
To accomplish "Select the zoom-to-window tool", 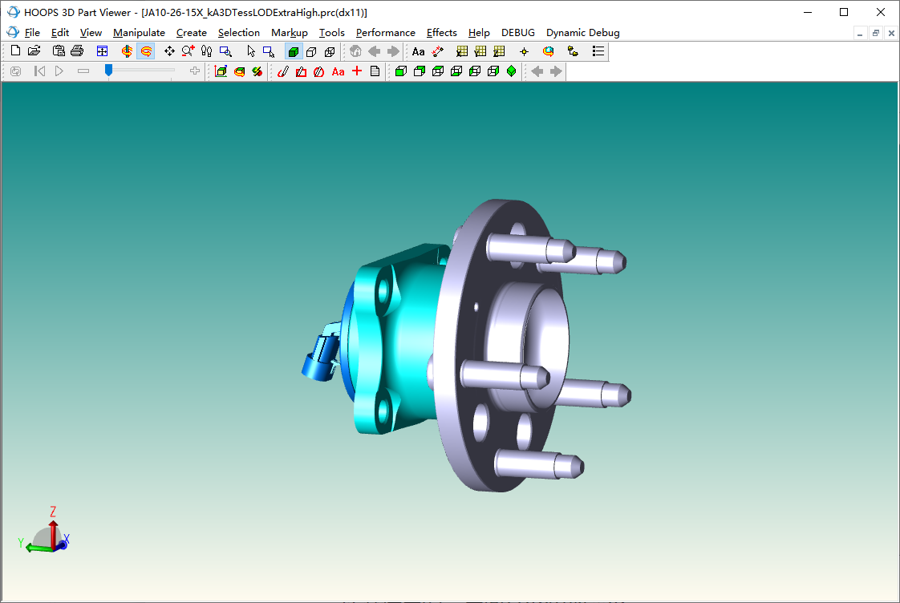I will click(x=225, y=51).
